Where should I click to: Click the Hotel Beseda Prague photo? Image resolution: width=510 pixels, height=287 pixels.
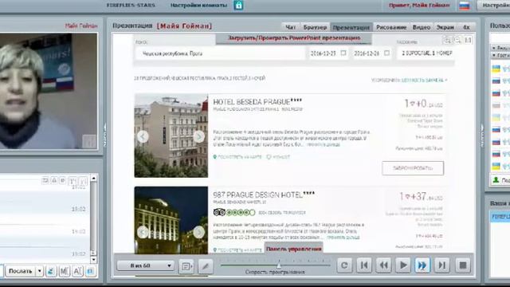click(171, 136)
